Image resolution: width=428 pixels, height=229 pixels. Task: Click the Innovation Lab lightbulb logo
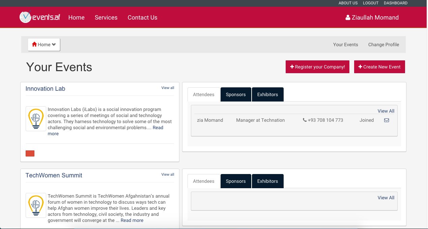coord(36,119)
